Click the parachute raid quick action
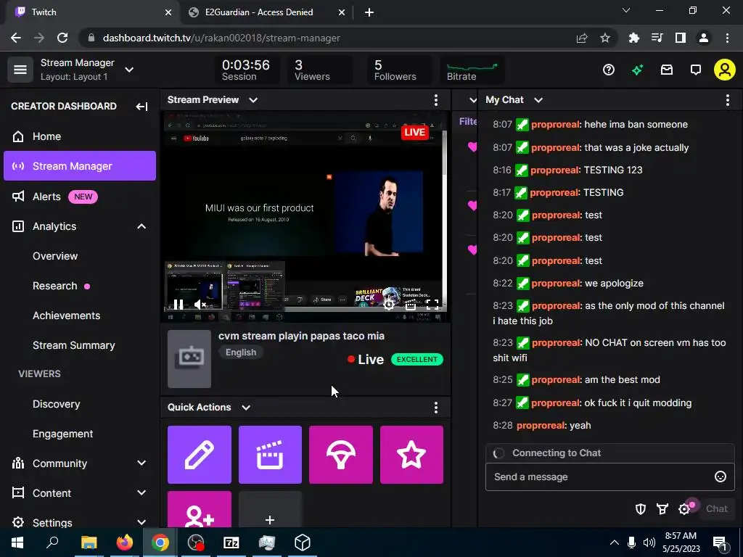743x557 pixels. [341, 455]
